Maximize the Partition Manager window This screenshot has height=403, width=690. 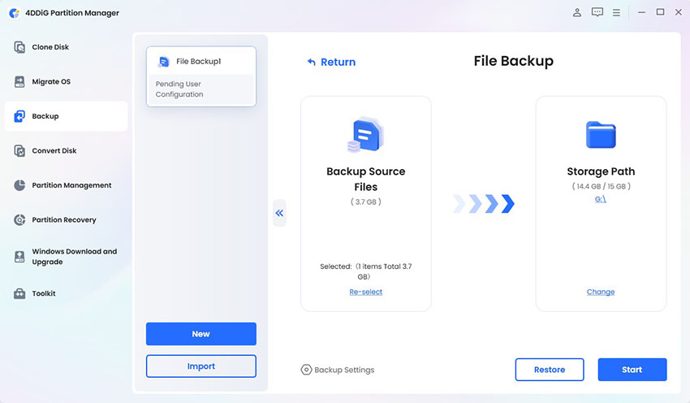tap(660, 12)
